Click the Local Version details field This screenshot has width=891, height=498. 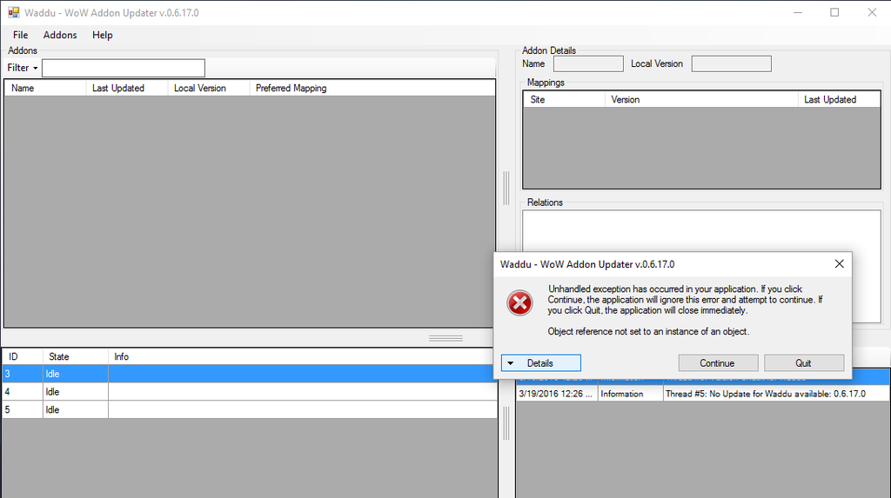[x=731, y=63]
